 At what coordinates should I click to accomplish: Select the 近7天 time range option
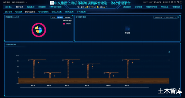[54, 17]
